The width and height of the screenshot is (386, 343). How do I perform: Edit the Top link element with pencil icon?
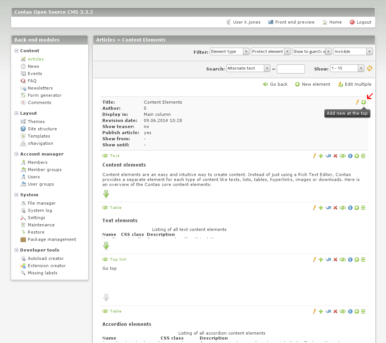pos(315,260)
